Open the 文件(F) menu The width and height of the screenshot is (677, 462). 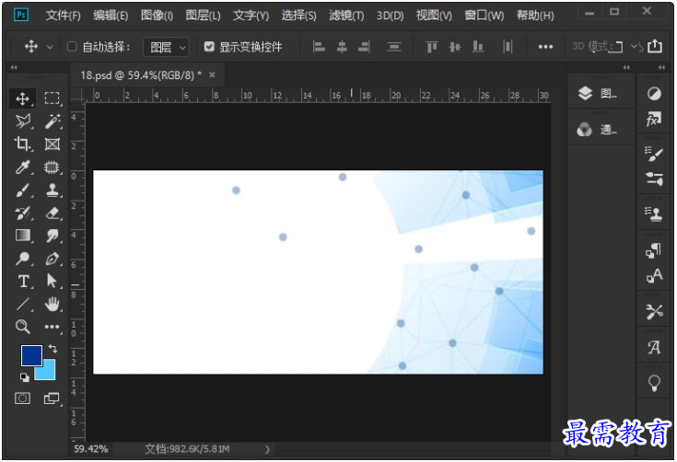click(x=63, y=16)
